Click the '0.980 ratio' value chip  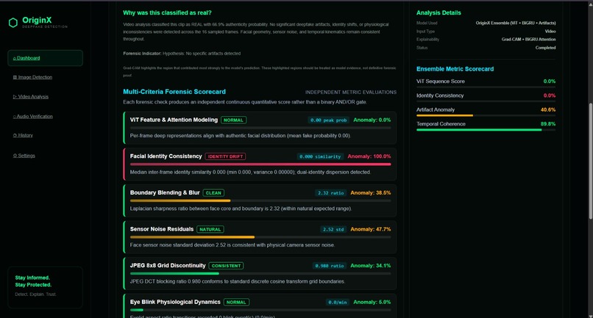(x=330, y=266)
